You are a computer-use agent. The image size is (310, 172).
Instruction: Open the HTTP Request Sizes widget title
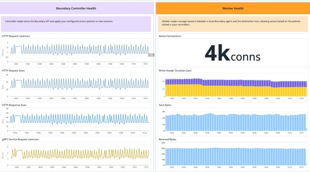click(x=13, y=70)
